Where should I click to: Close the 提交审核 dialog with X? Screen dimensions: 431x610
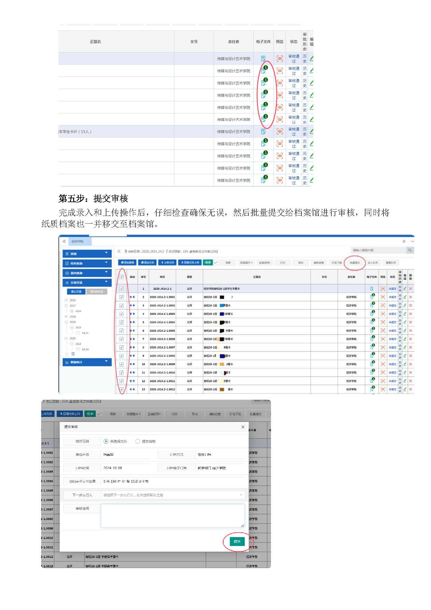[243, 427]
